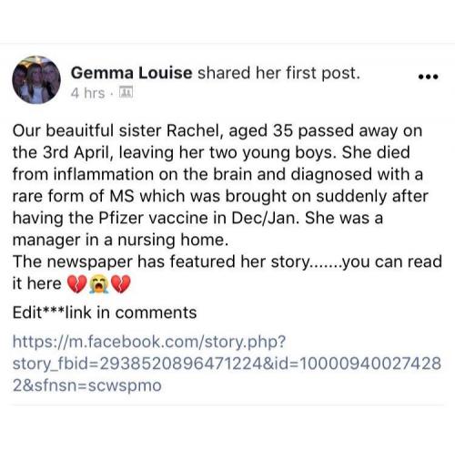455x452 pixels.
Task: Open Gemma Louise's profile picture
Action: [36, 80]
